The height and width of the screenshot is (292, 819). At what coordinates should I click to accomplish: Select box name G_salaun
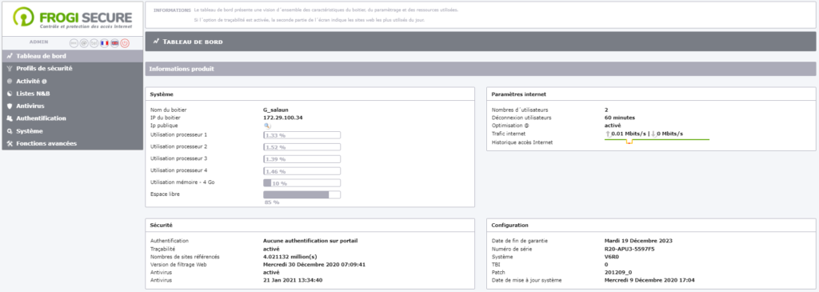coord(276,110)
